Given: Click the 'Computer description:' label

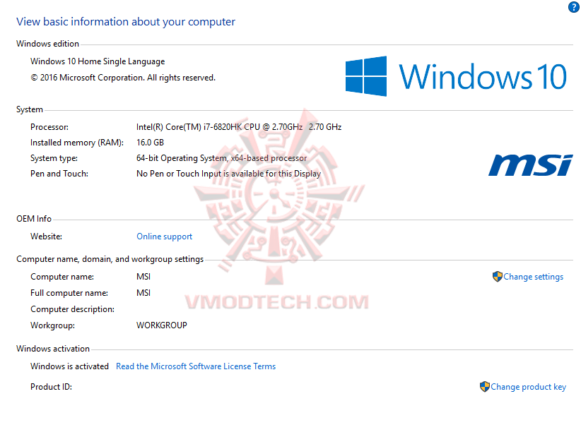Looking at the screenshot, I should 72,309.
